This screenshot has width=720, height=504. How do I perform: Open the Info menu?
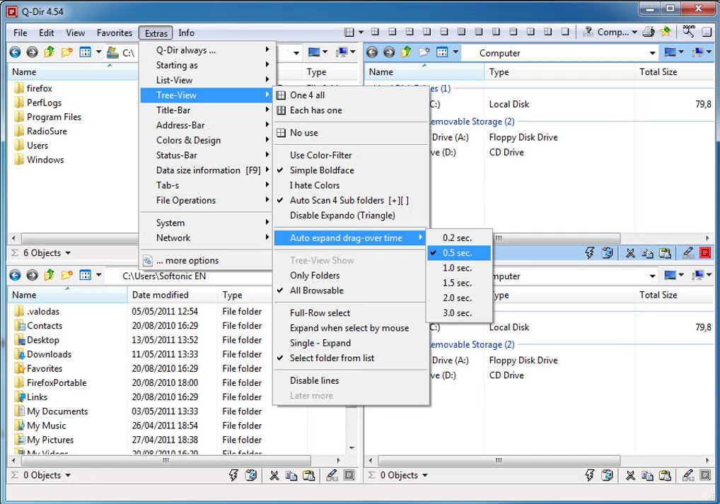(x=187, y=33)
